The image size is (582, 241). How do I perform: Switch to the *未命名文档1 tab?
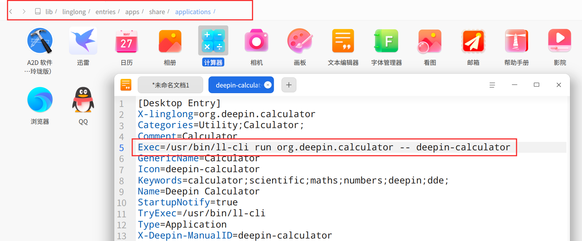coord(171,85)
